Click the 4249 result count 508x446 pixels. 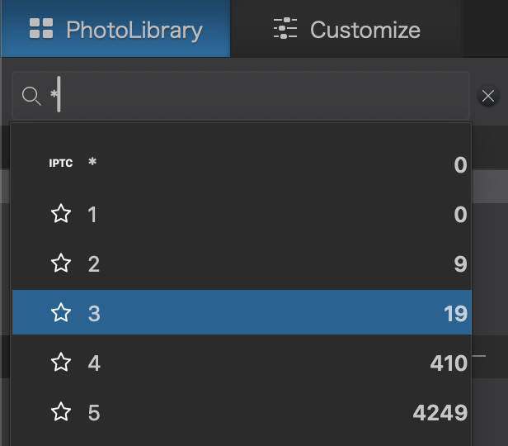pos(440,413)
